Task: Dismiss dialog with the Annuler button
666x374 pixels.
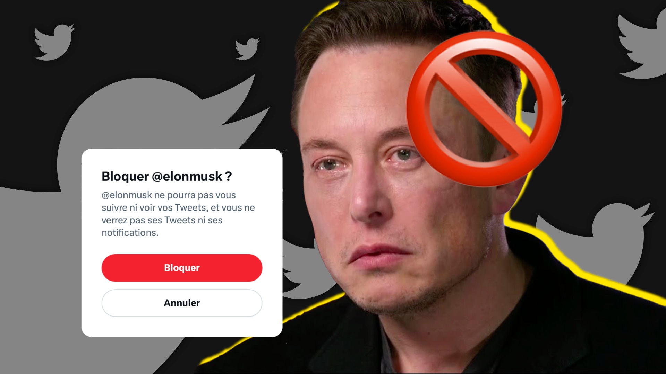Action: pos(182,303)
